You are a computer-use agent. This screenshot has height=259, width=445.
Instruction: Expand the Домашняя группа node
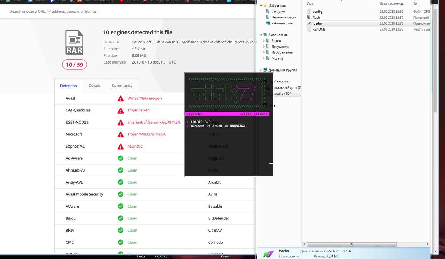pos(261,70)
